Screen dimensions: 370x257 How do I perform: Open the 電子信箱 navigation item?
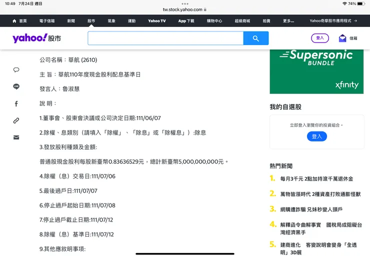pos(47,21)
